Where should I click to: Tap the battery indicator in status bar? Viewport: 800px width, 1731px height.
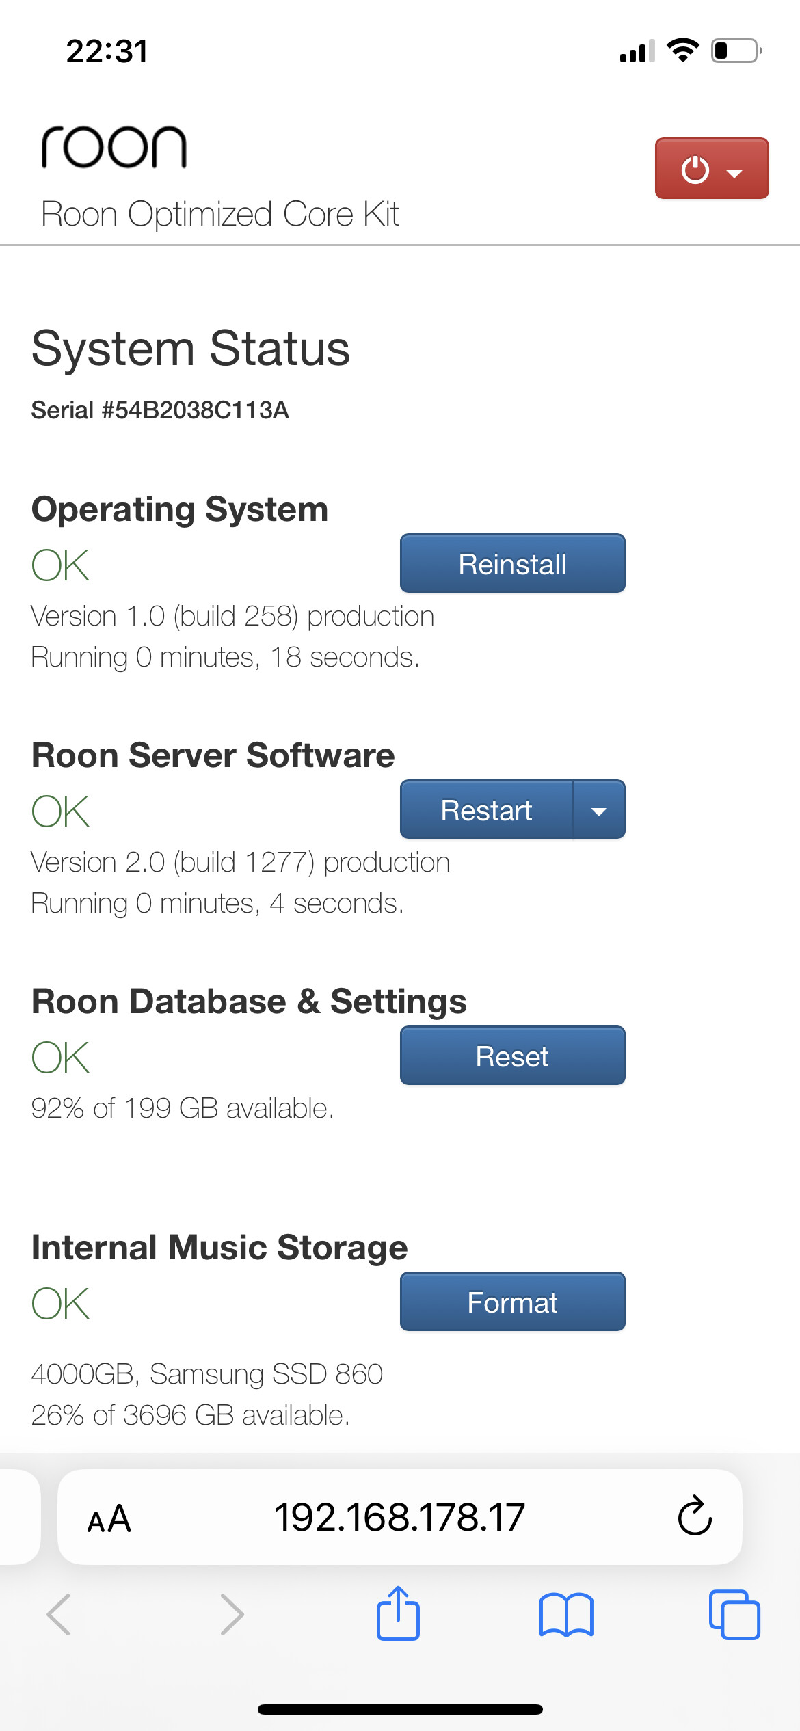[736, 51]
